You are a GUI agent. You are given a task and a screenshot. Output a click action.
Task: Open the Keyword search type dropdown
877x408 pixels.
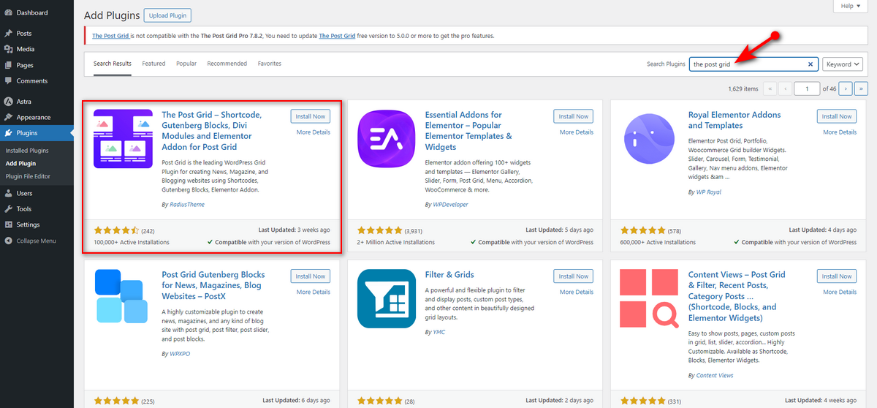coord(843,64)
